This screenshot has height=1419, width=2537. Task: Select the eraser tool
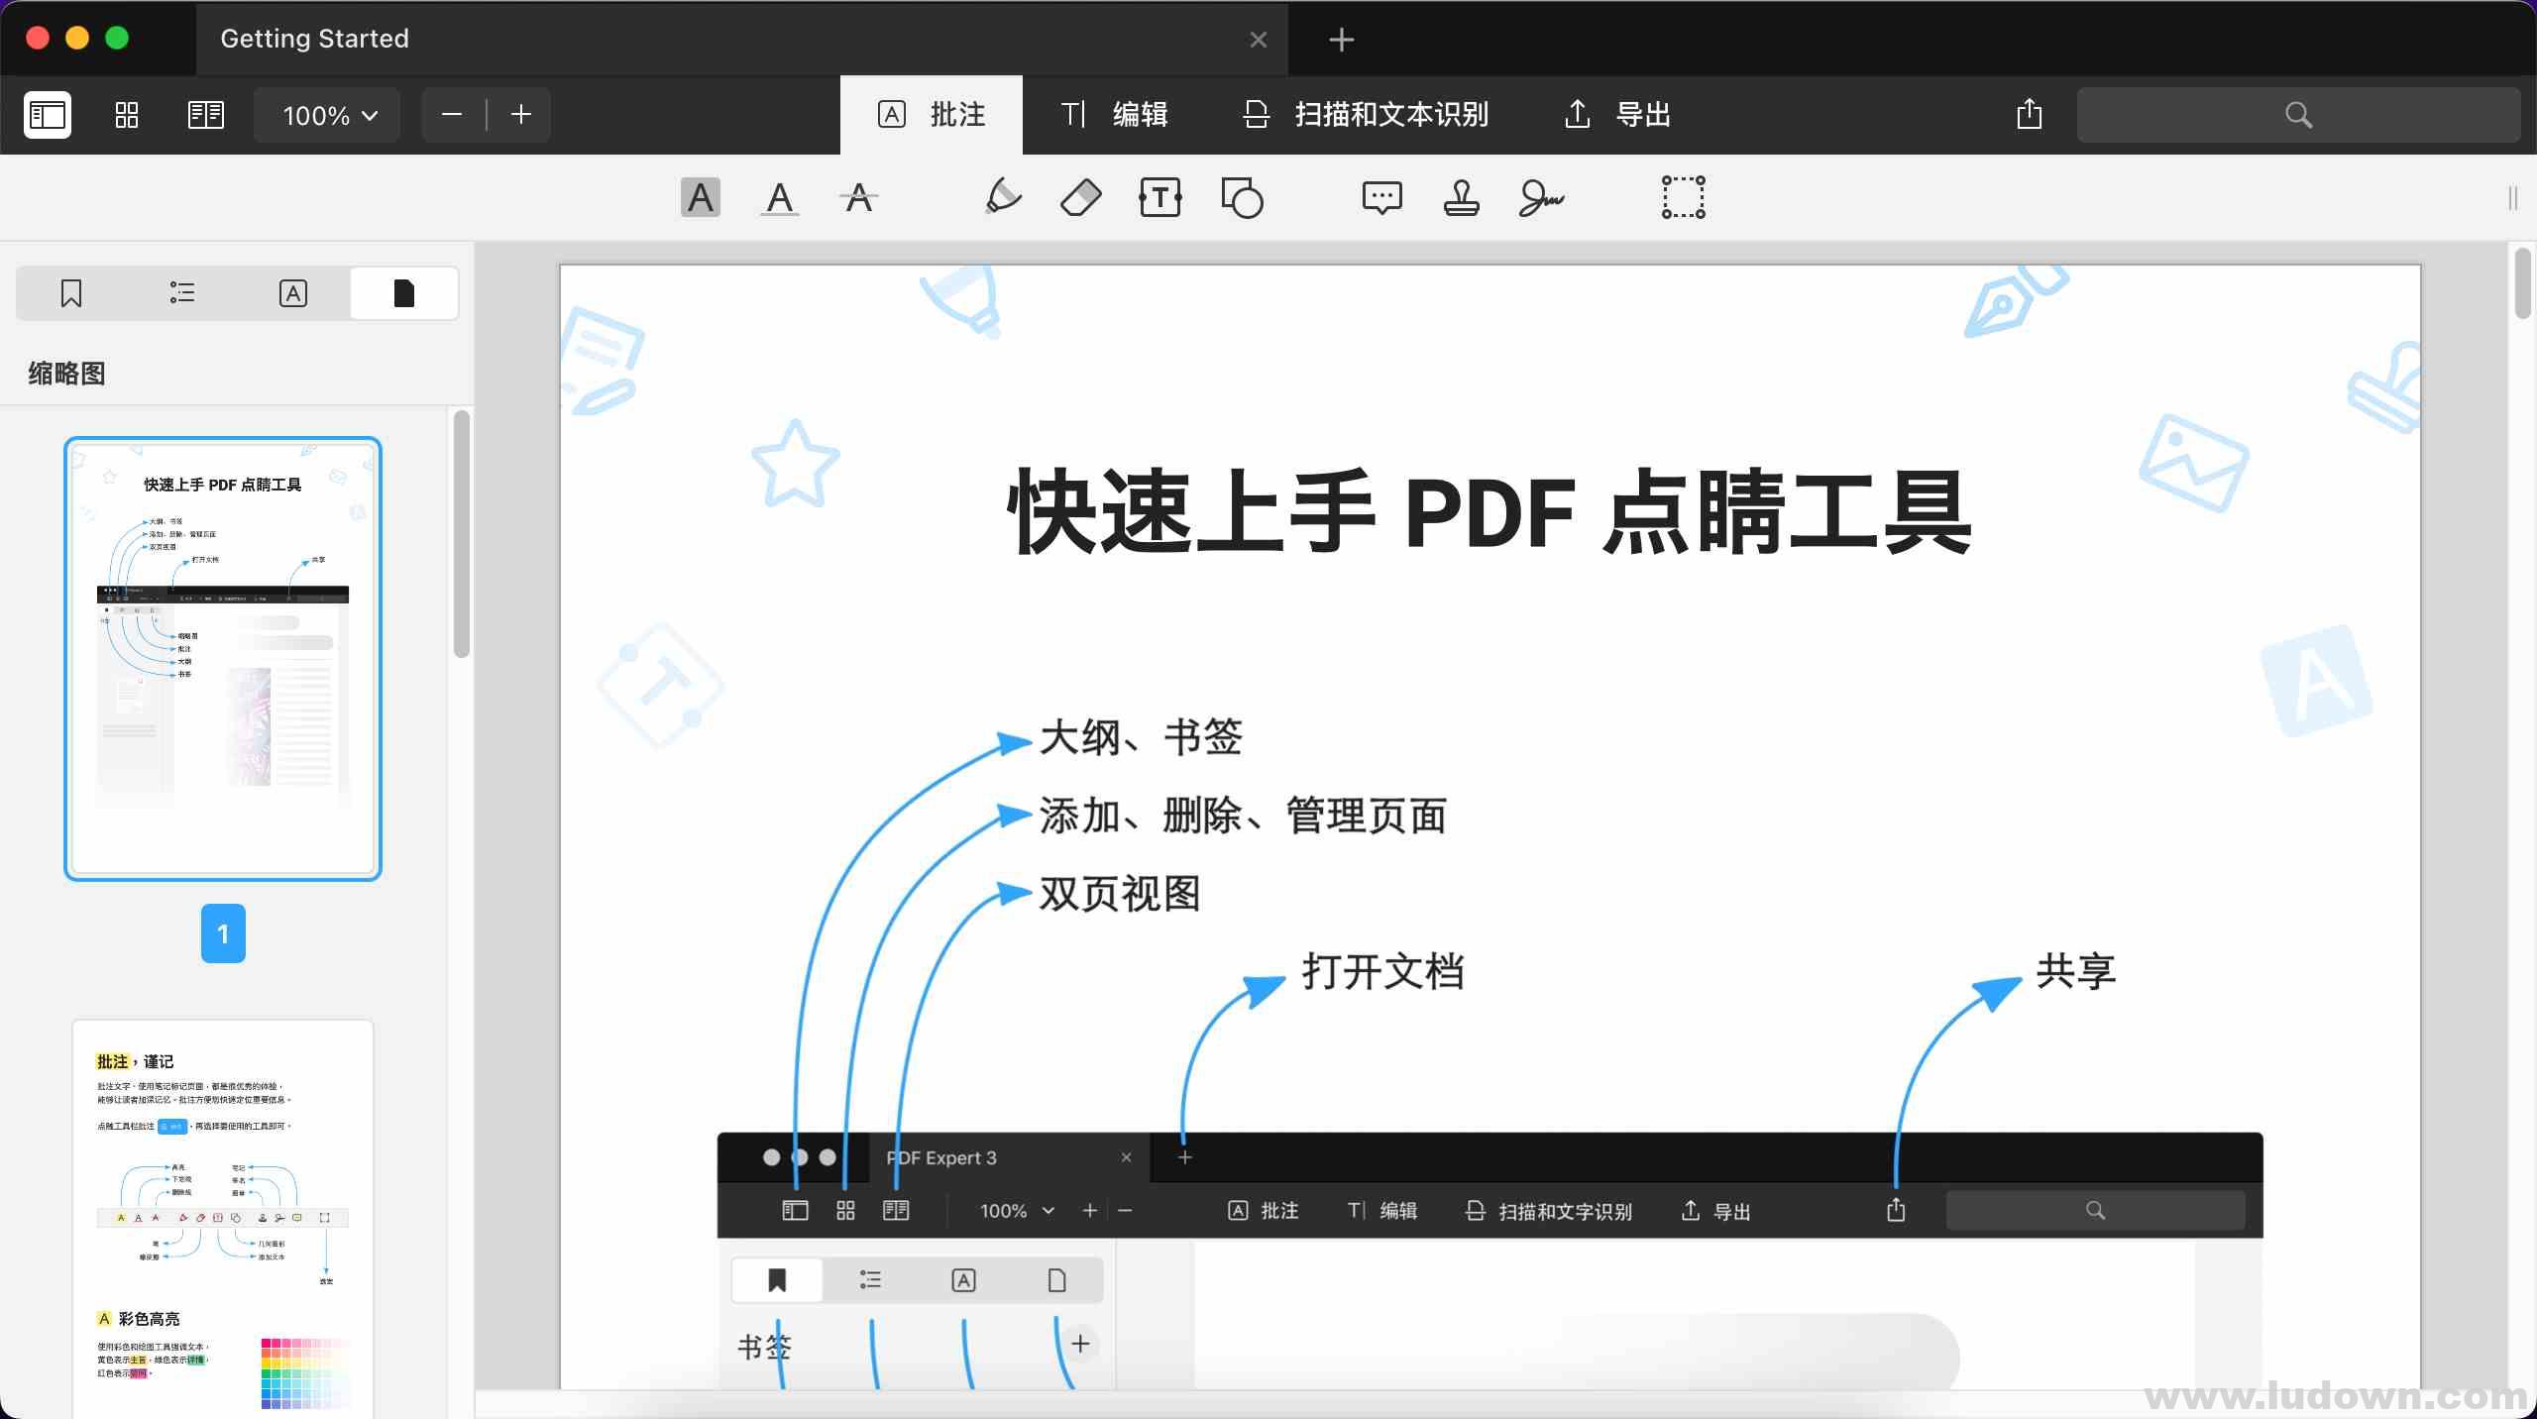tap(1081, 197)
